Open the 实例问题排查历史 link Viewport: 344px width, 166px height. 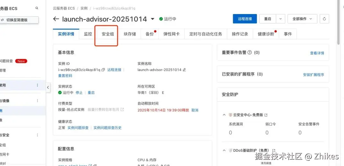(x=108, y=128)
